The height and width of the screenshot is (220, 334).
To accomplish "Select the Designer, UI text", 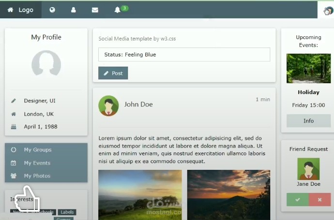I will [x=40, y=101].
